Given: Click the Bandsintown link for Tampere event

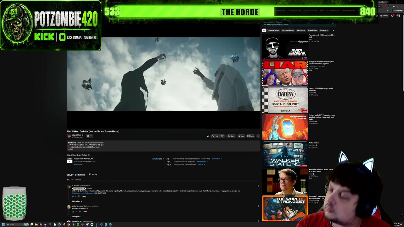Looking at the screenshot, I should pos(217,159).
